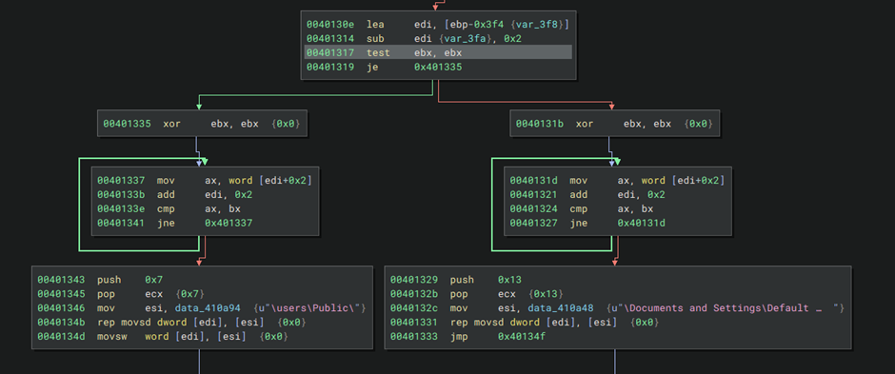Follow the jne 0x40131d loop target
Screen dimensions: 895x374
pos(641,223)
